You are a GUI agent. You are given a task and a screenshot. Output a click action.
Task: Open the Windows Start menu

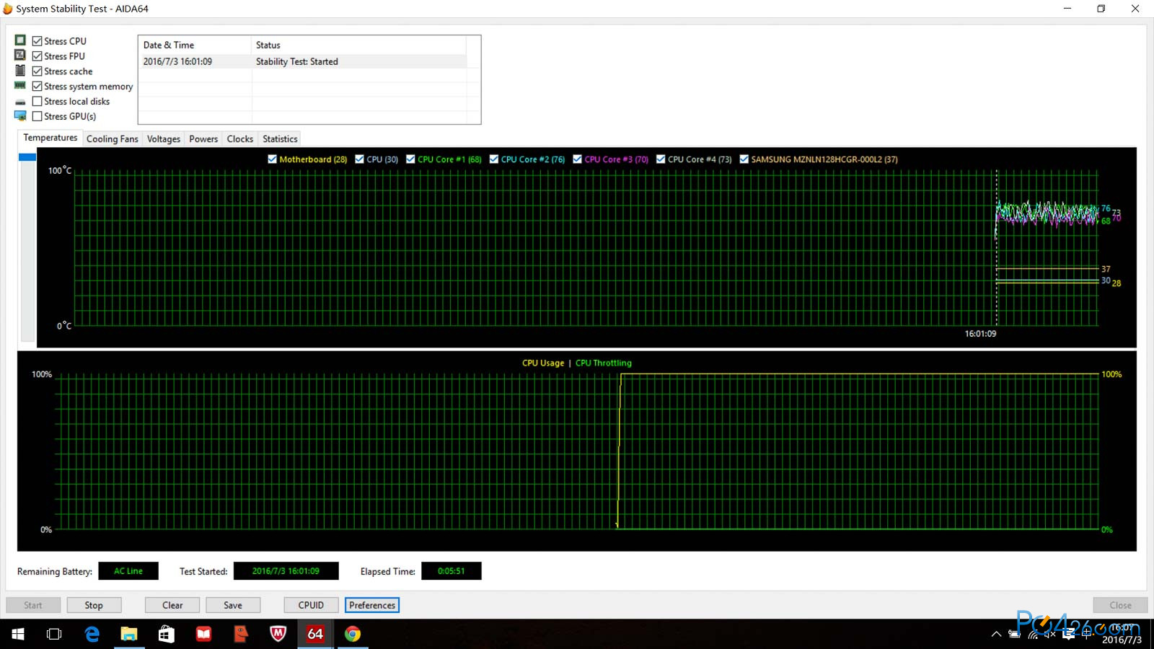tap(18, 634)
